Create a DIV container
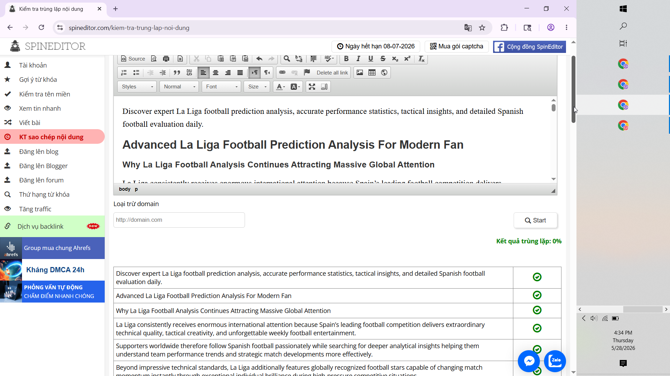The width and height of the screenshot is (670, 376). (189, 73)
